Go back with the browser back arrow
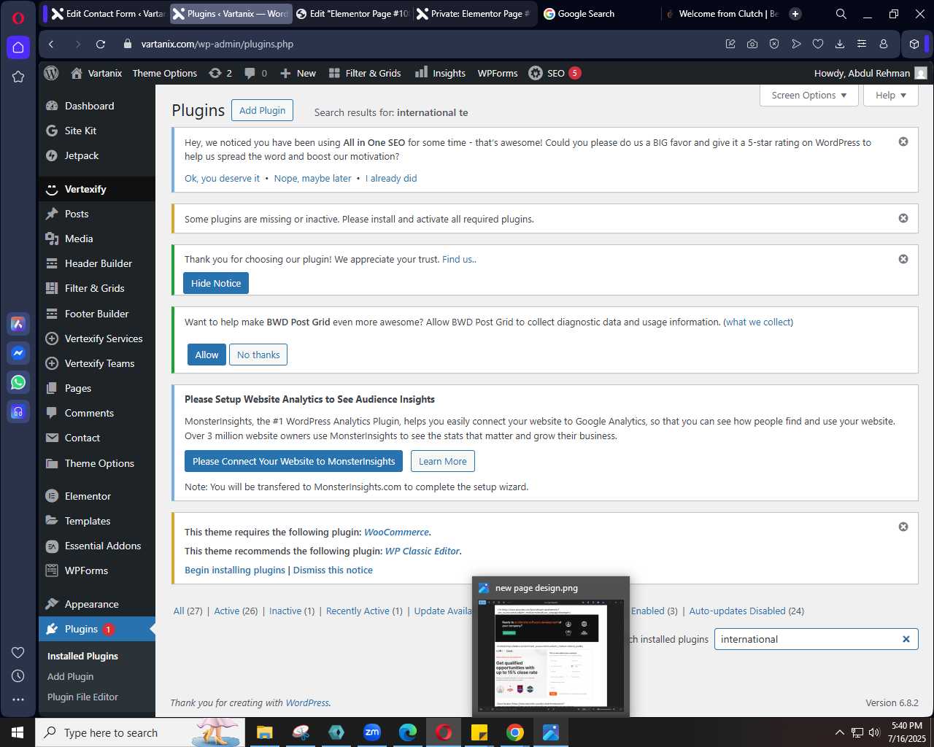 (x=51, y=44)
